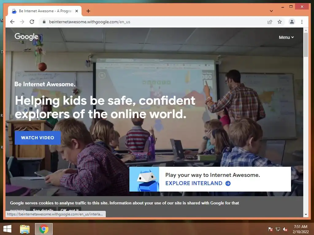Screen dimensions: 314x235
Task: Open Chrome's three-dot menu
Action: click(302, 22)
